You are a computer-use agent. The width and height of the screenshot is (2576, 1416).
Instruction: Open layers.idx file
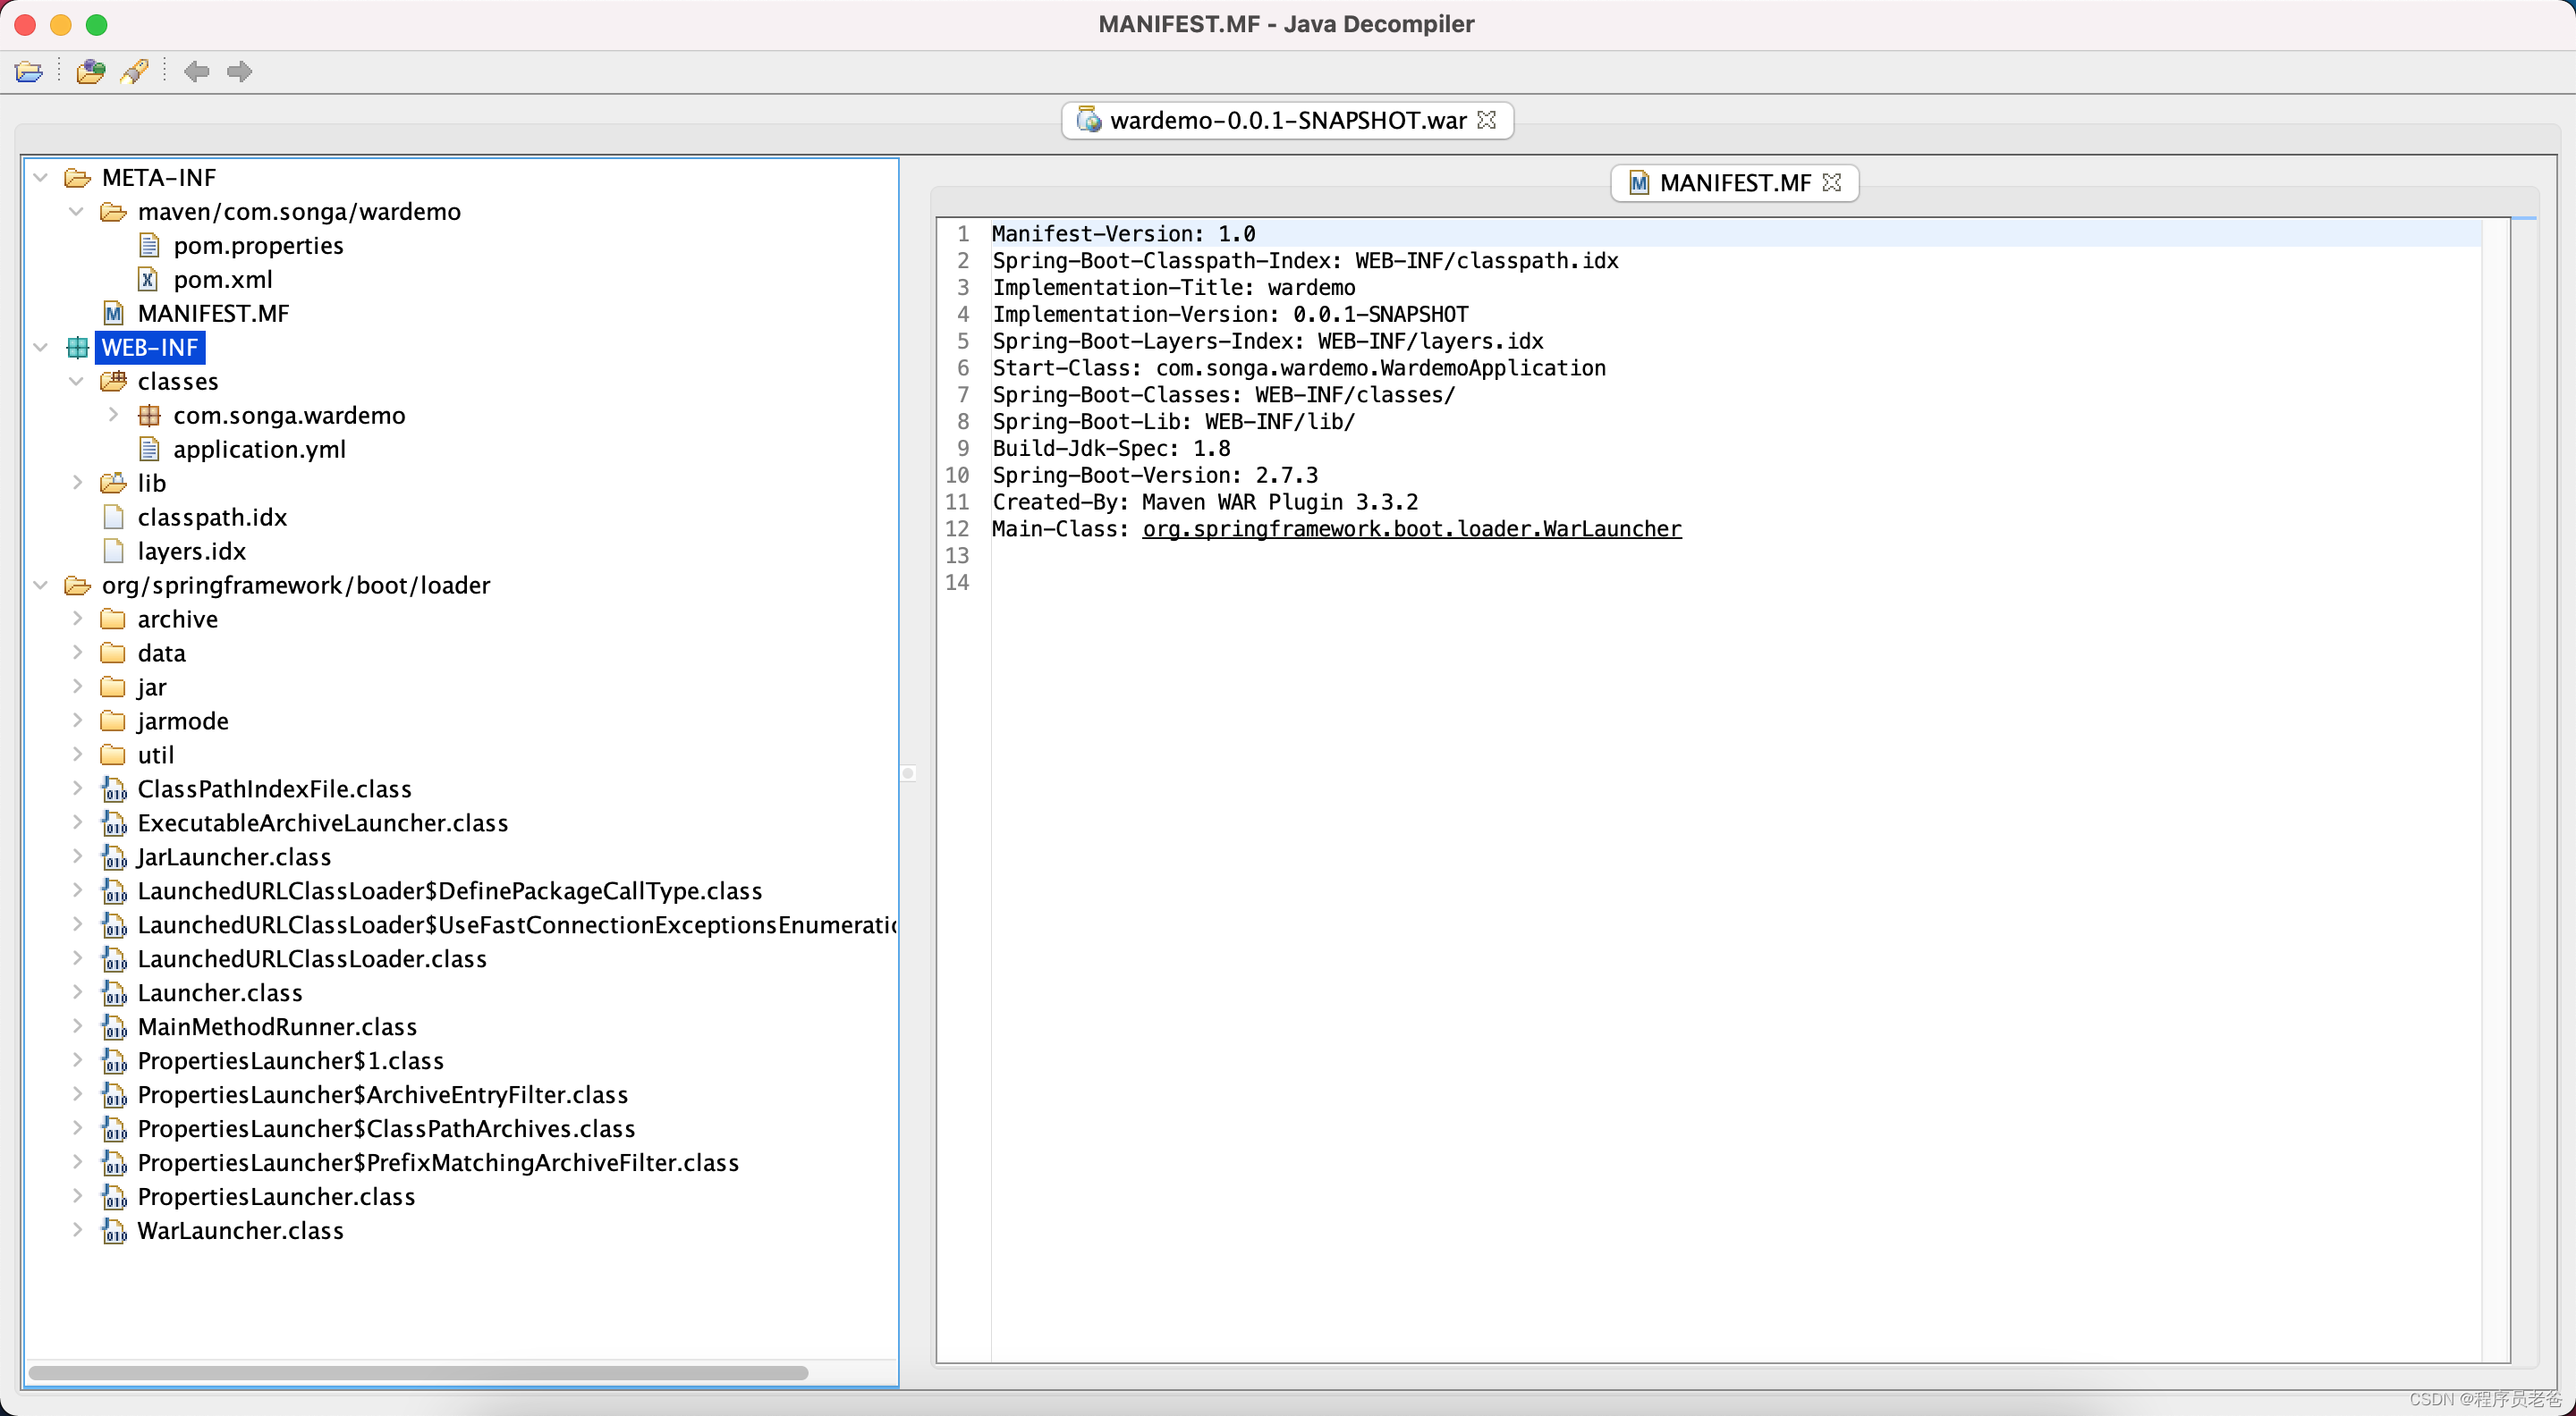[191, 552]
